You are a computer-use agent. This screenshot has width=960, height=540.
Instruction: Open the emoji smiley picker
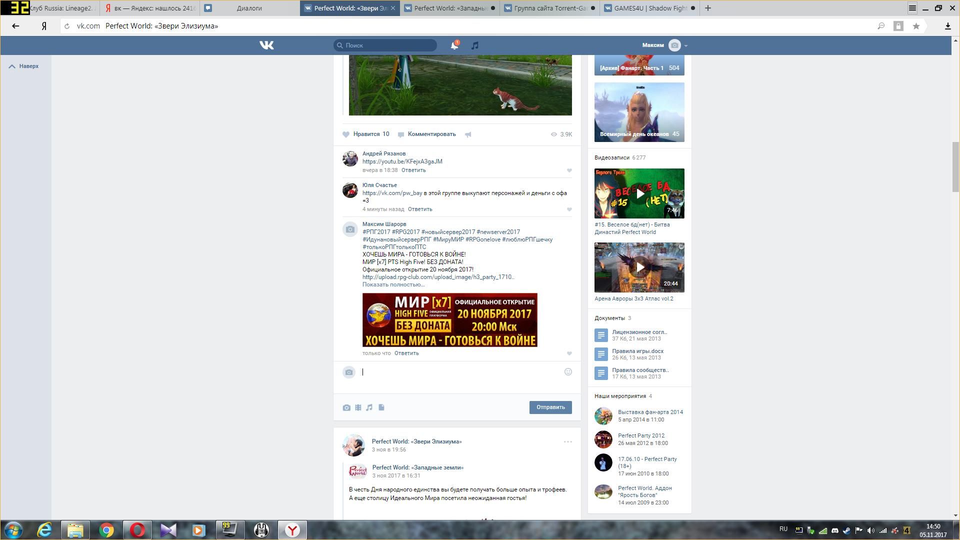coord(568,372)
